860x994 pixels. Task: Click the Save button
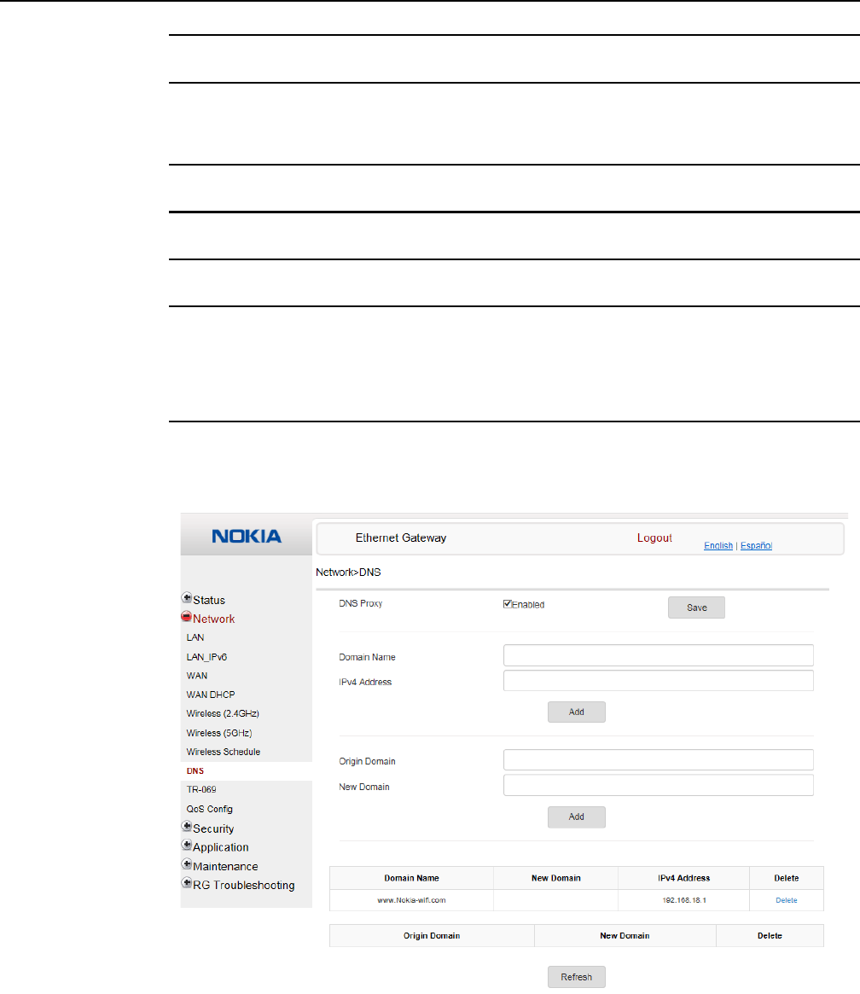(696, 607)
